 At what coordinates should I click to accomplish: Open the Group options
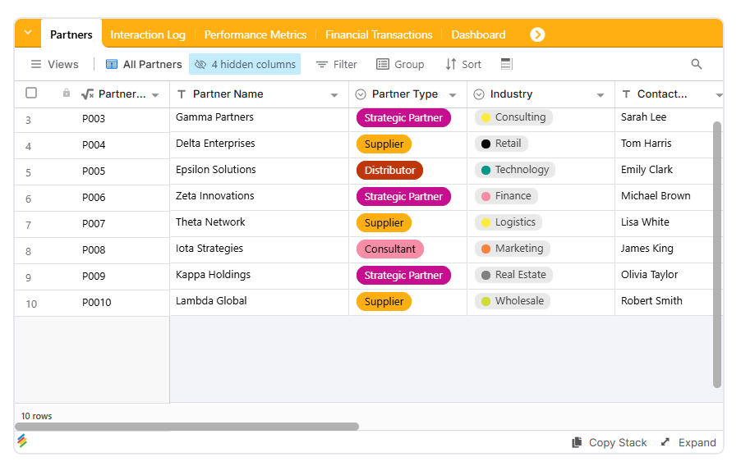pos(400,64)
